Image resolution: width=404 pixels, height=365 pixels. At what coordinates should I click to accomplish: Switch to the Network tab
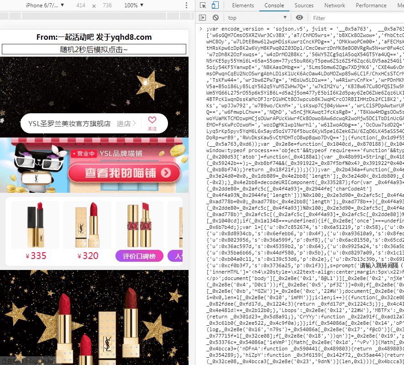click(335, 5)
